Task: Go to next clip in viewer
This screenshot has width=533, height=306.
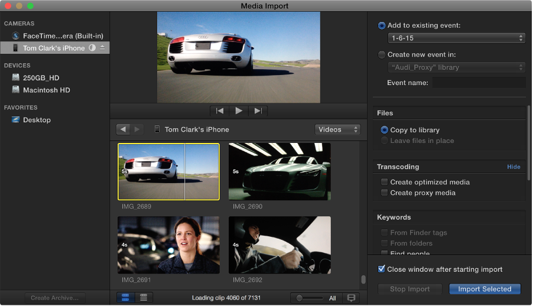Action: [x=258, y=111]
